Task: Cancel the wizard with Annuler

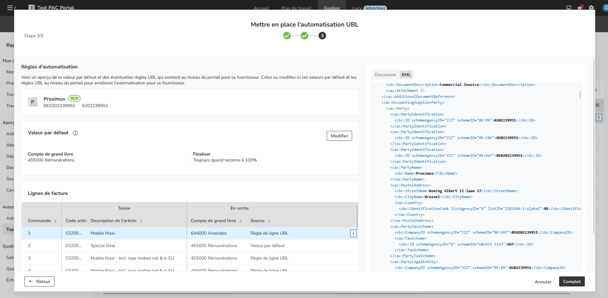Action: point(543,282)
